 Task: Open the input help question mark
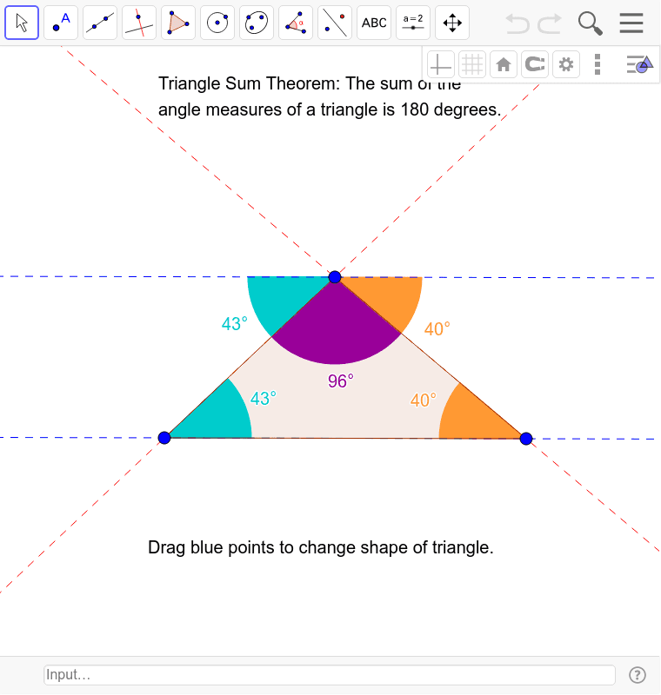(638, 675)
